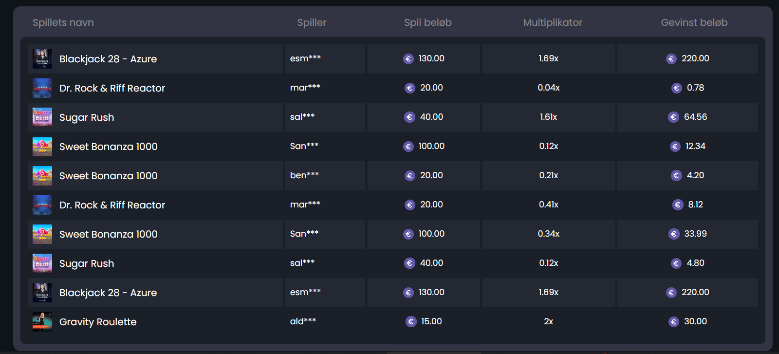
Task: Click the 33.99 win amount
Action: click(x=695, y=234)
